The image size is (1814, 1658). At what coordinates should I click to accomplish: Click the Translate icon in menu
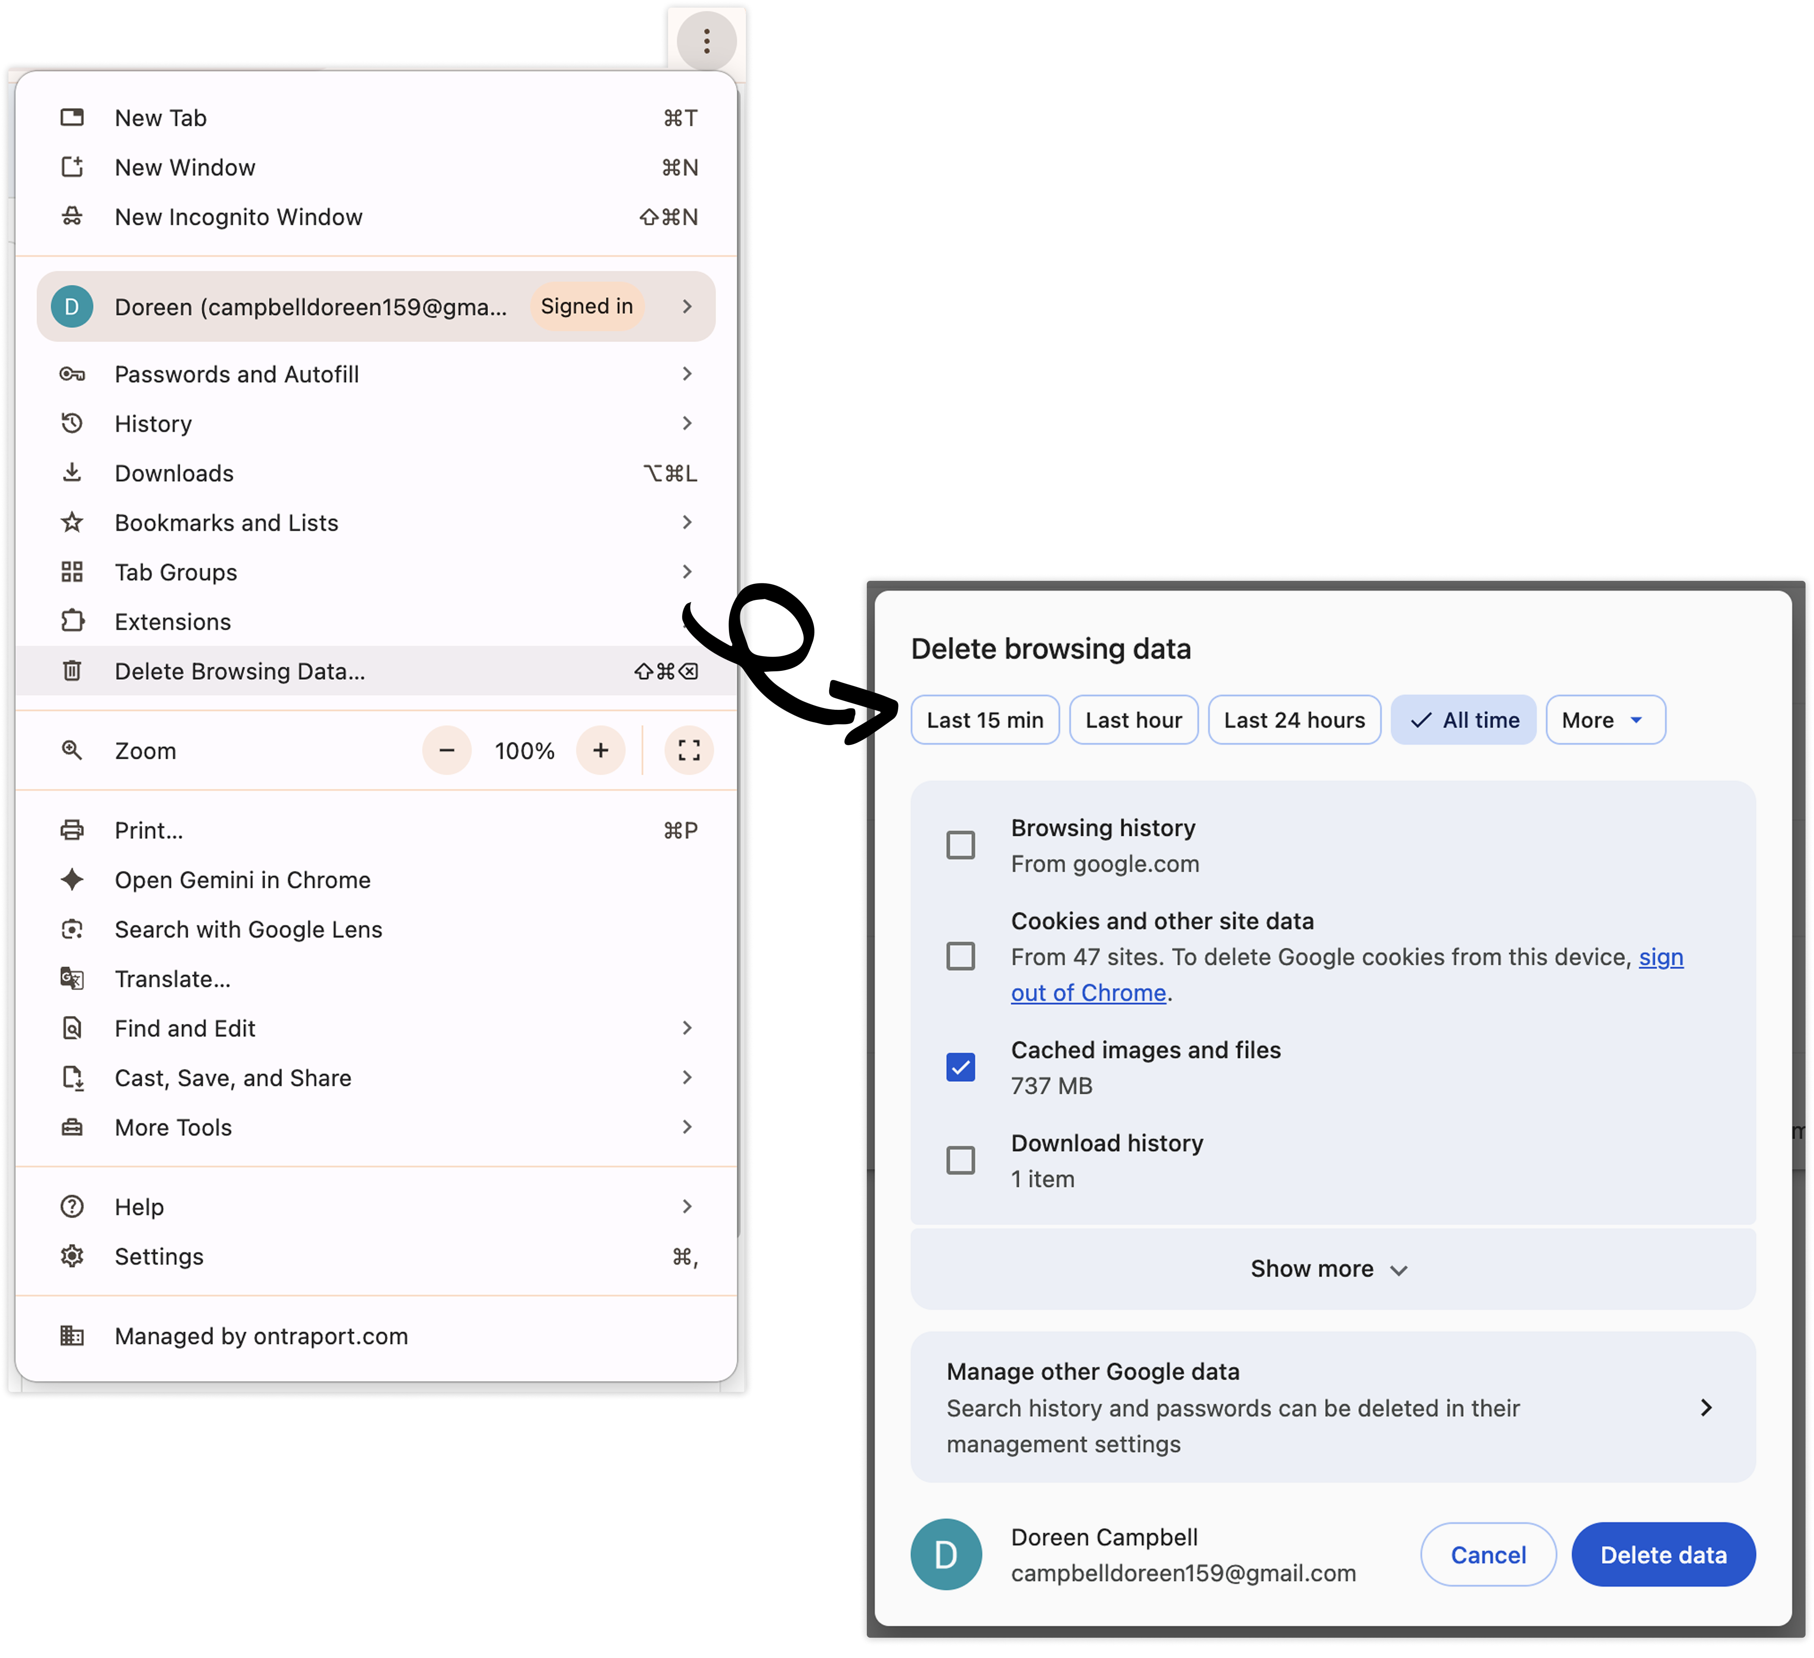click(x=72, y=979)
